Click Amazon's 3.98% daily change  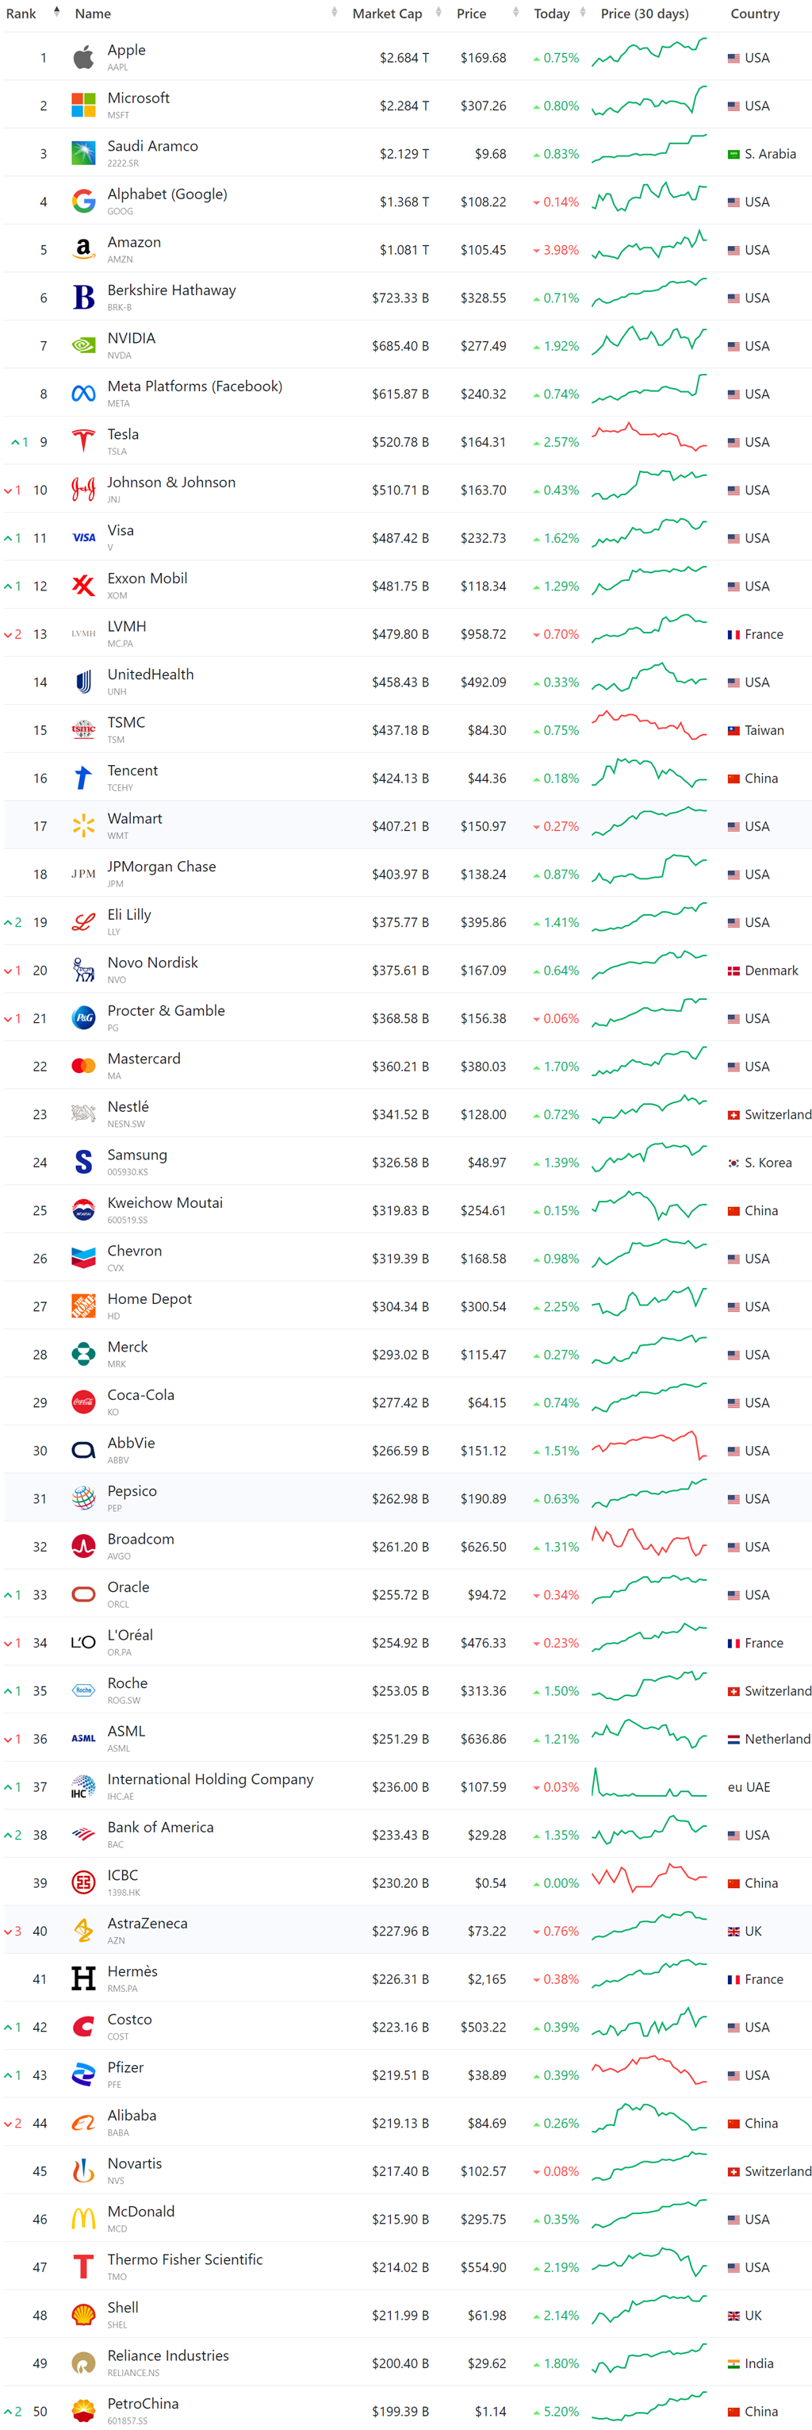pos(557,250)
